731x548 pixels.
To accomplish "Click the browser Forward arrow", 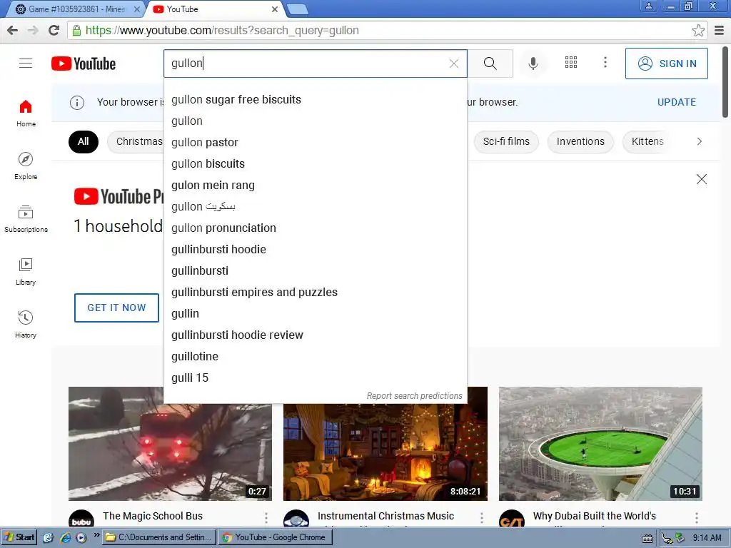I will (33, 31).
